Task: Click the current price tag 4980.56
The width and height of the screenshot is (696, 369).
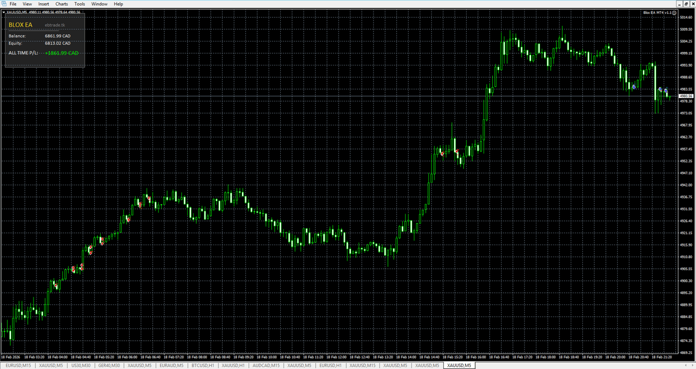Action: pos(685,96)
